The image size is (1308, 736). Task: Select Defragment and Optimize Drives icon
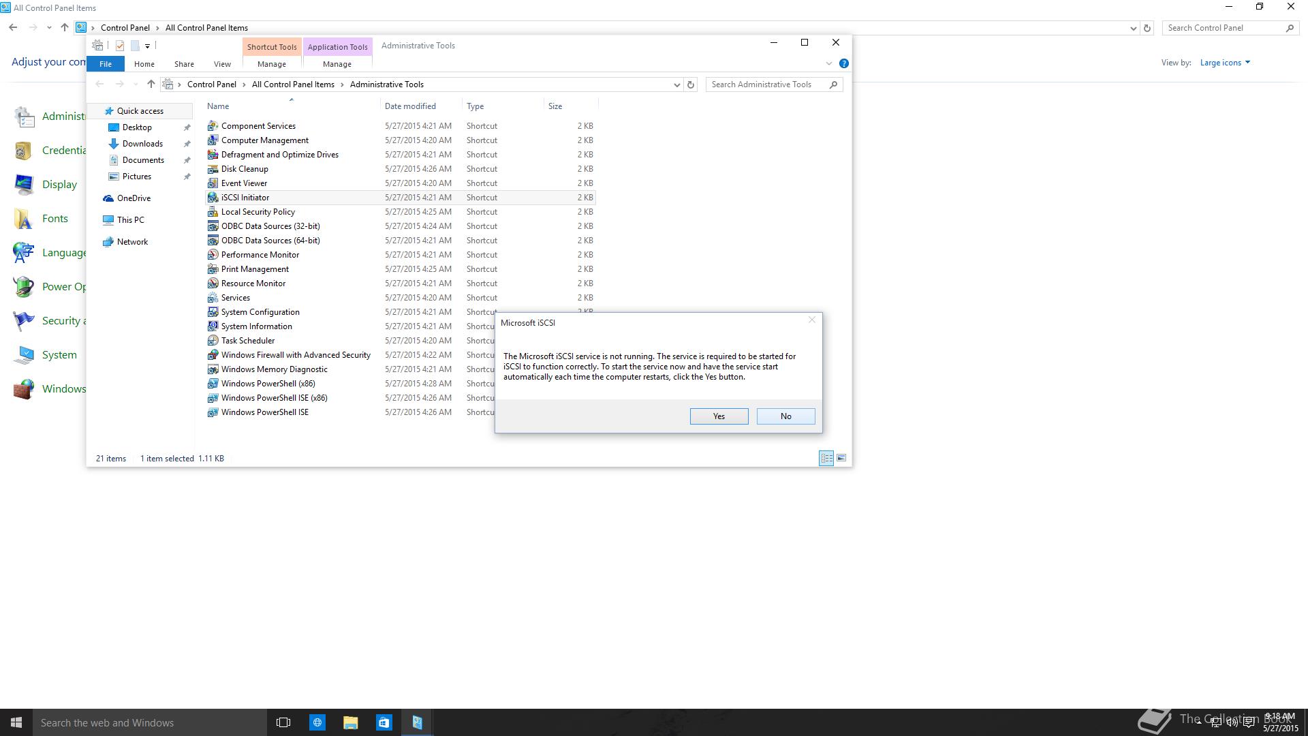[x=213, y=155]
